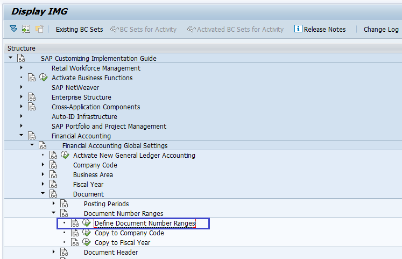Select Financial Accounting Global Settings text
This screenshot has height=259, width=402.
(115, 146)
